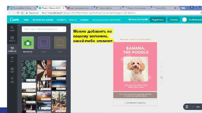Click the zoom out minus icon
Viewport: 202px width, 113px height.
click(x=193, y=107)
